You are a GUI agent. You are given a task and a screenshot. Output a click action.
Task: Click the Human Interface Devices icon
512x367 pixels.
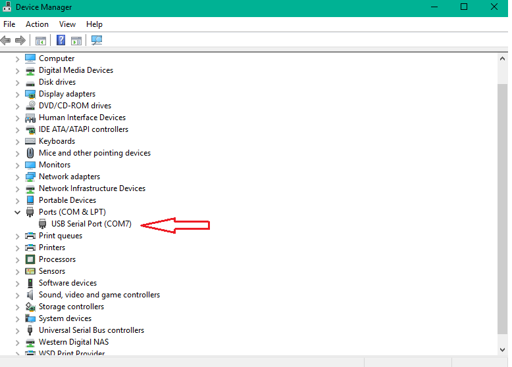30,118
